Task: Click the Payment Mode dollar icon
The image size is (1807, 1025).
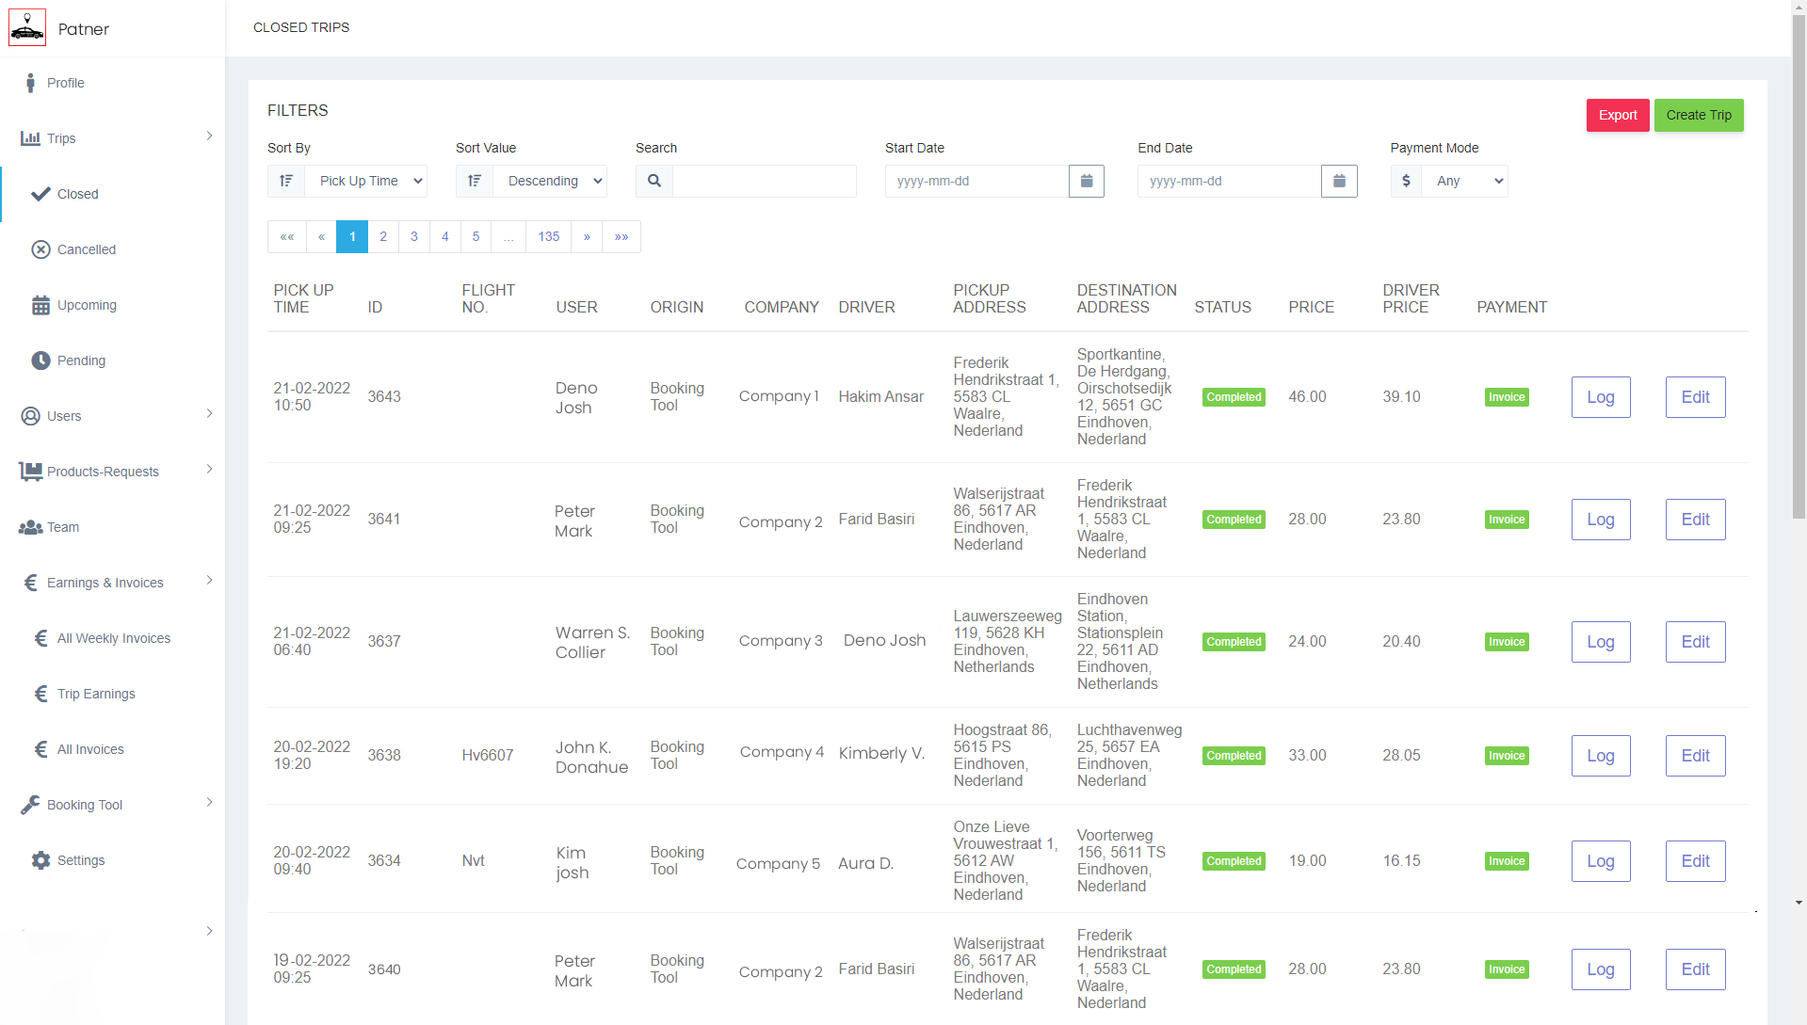Action: click(x=1406, y=181)
